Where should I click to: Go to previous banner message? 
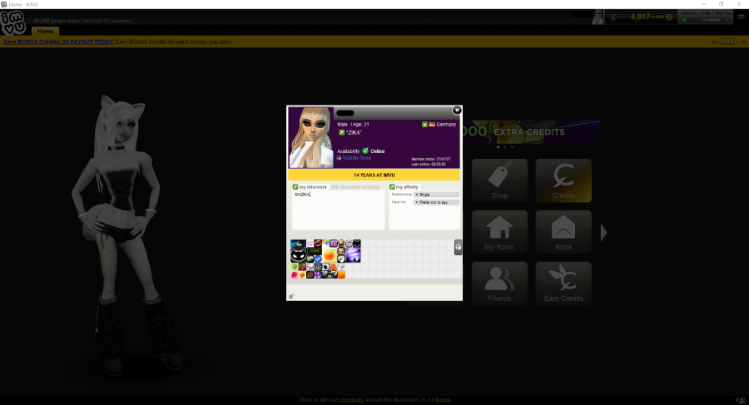click(722, 42)
